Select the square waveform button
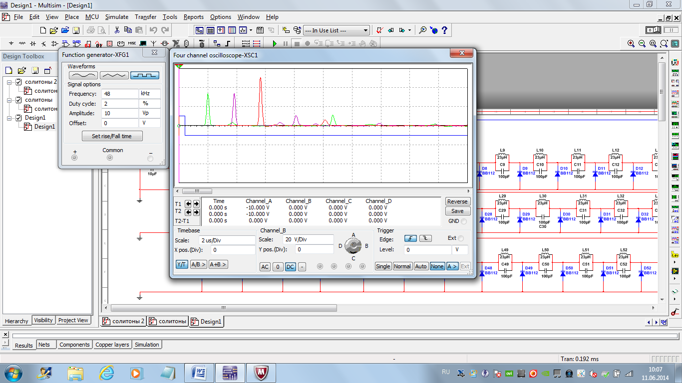682x383 pixels. [145, 75]
